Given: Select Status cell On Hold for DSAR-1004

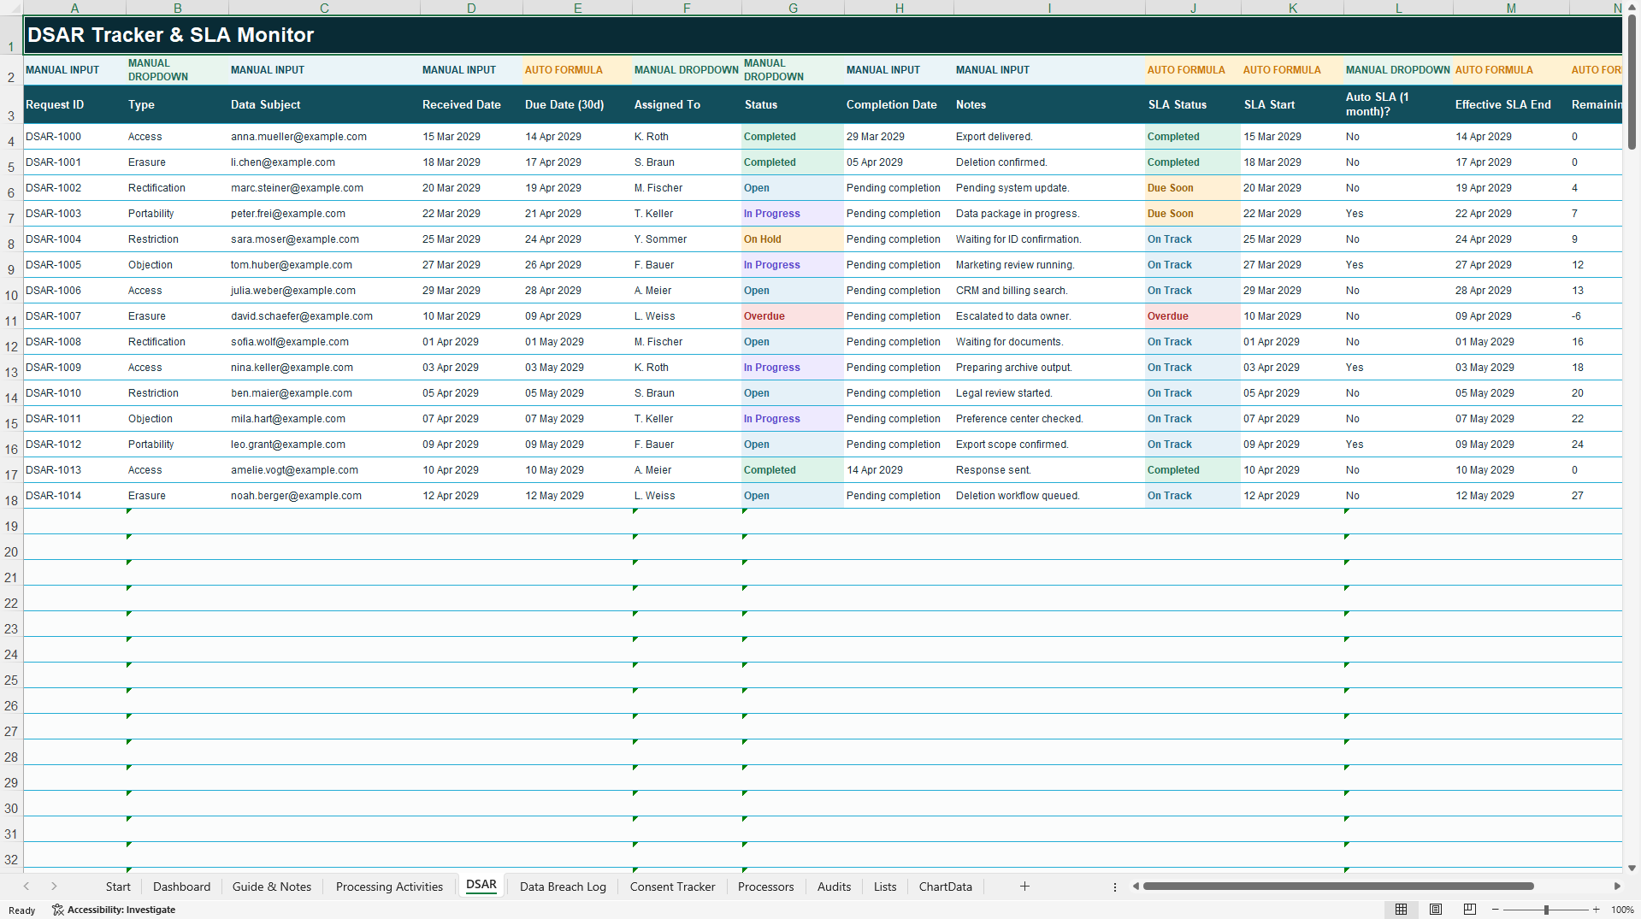Looking at the screenshot, I should click(793, 239).
